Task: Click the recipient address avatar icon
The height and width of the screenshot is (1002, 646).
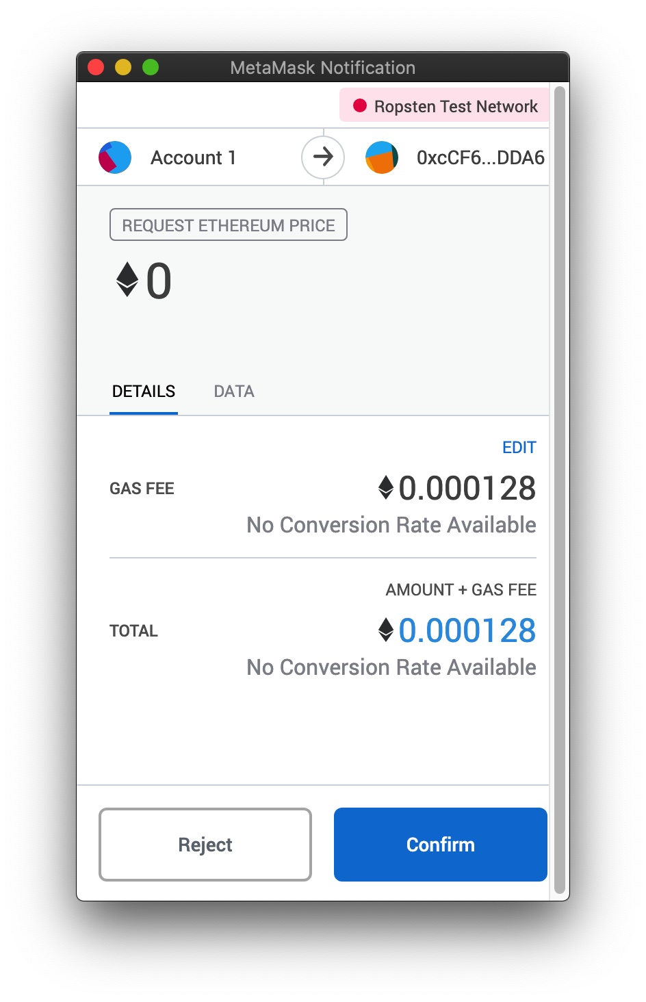Action: [382, 157]
